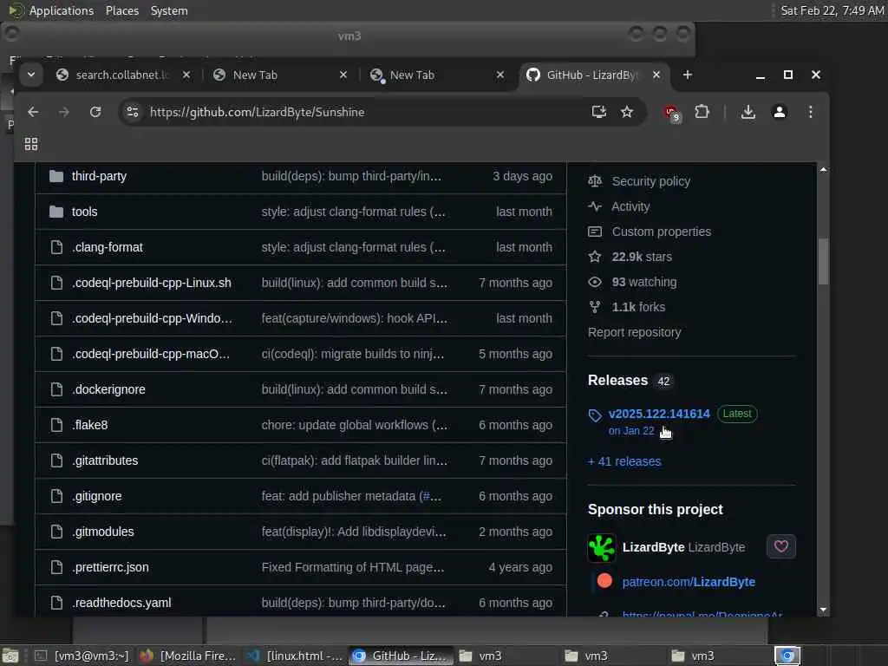Open the .gitmodules file
Screen dimensions: 888x666
click(102, 532)
